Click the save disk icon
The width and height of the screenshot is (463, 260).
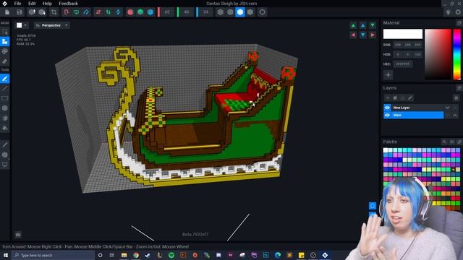(20, 12)
